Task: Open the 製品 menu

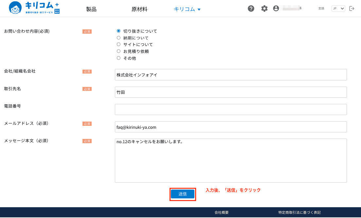Action: tap(91, 9)
